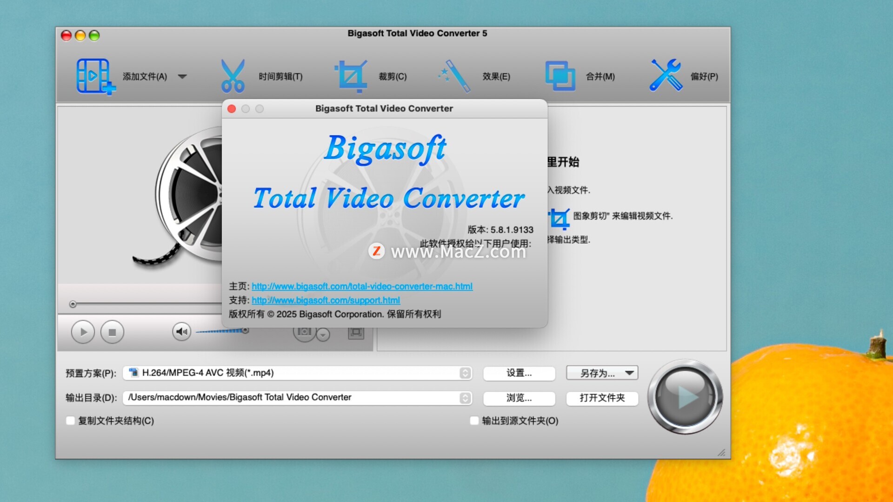Screen dimensions: 893x502
Task: Click the 浏览... browse button
Action: 519,398
